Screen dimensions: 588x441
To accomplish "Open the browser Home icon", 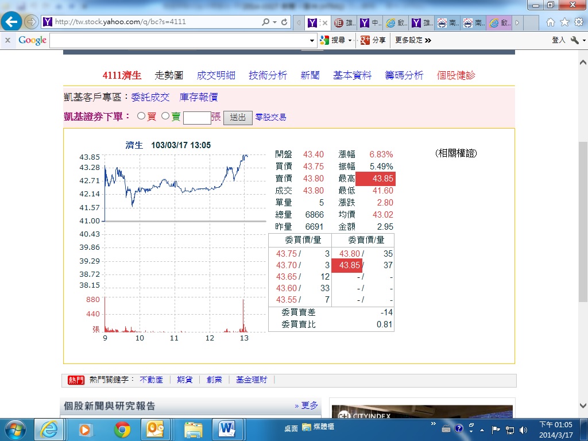I will point(550,22).
